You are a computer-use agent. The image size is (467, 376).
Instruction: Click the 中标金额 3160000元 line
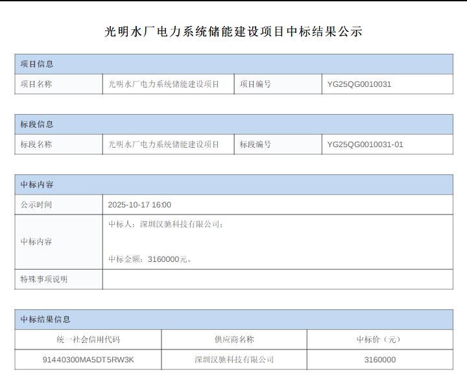pyautogui.click(x=150, y=259)
